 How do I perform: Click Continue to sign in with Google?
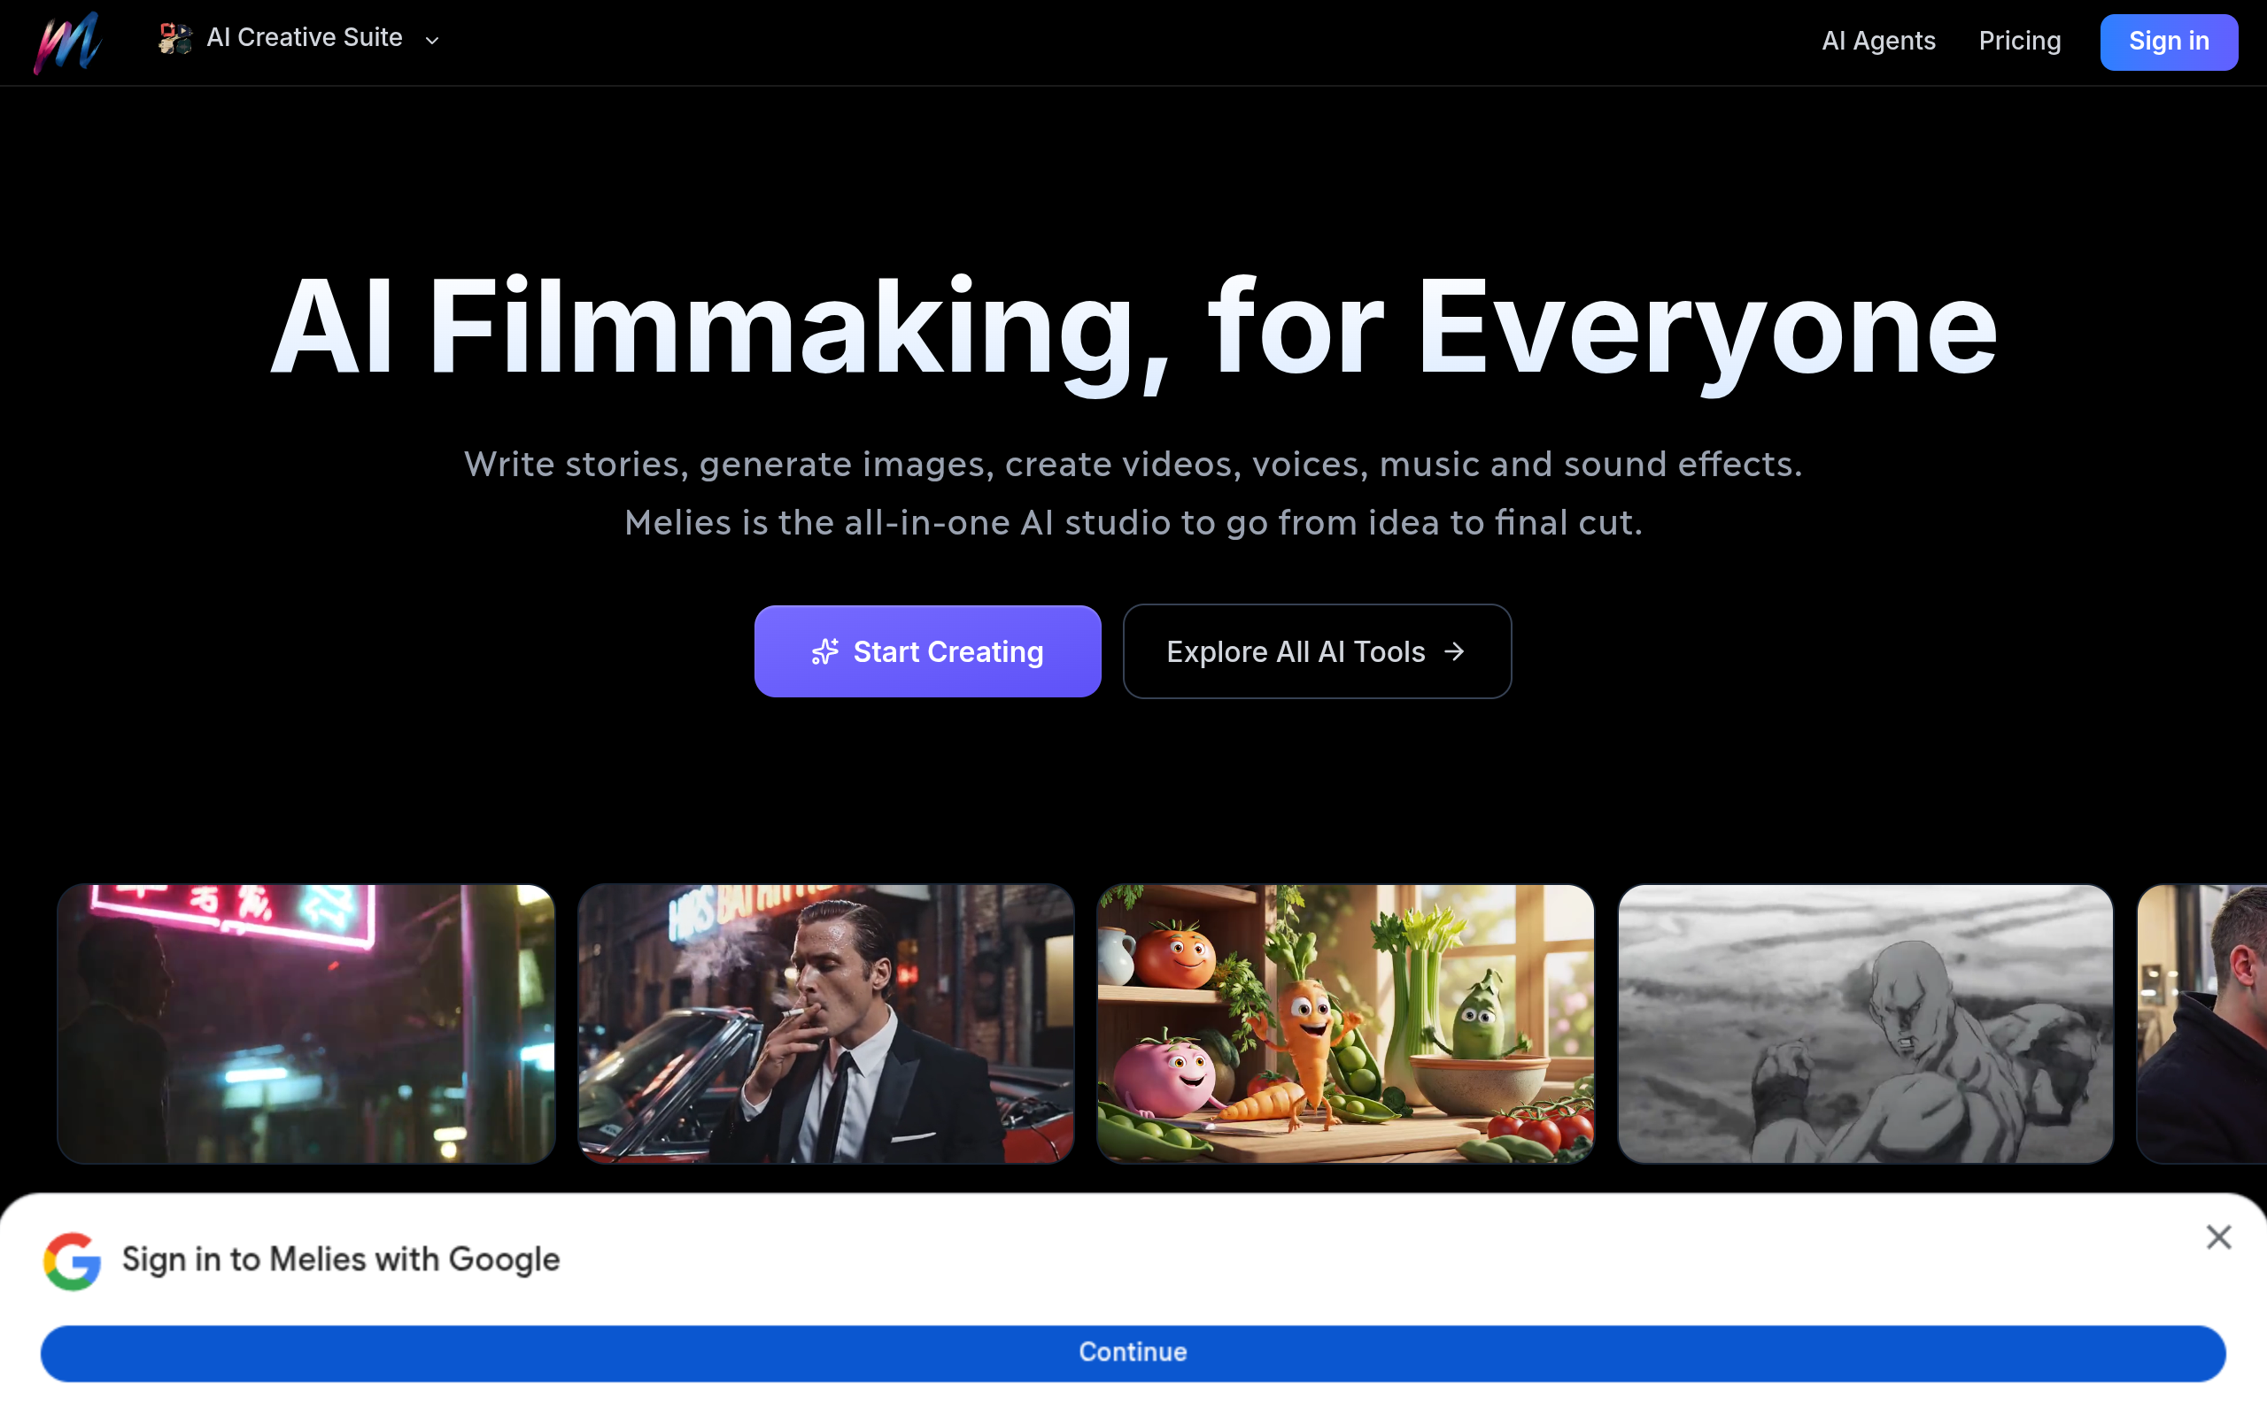pos(1133,1352)
